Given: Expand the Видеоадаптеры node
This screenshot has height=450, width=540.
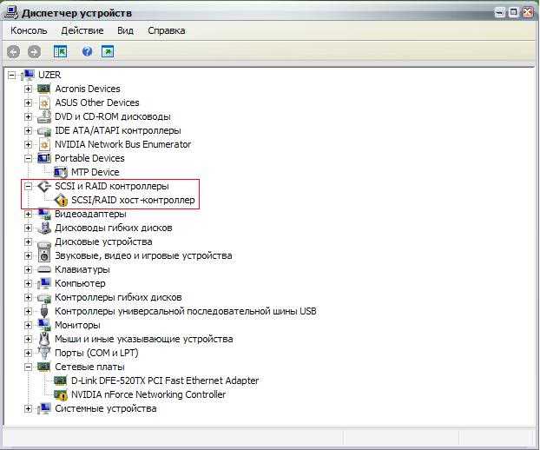Looking at the screenshot, I should pos(29,214).
